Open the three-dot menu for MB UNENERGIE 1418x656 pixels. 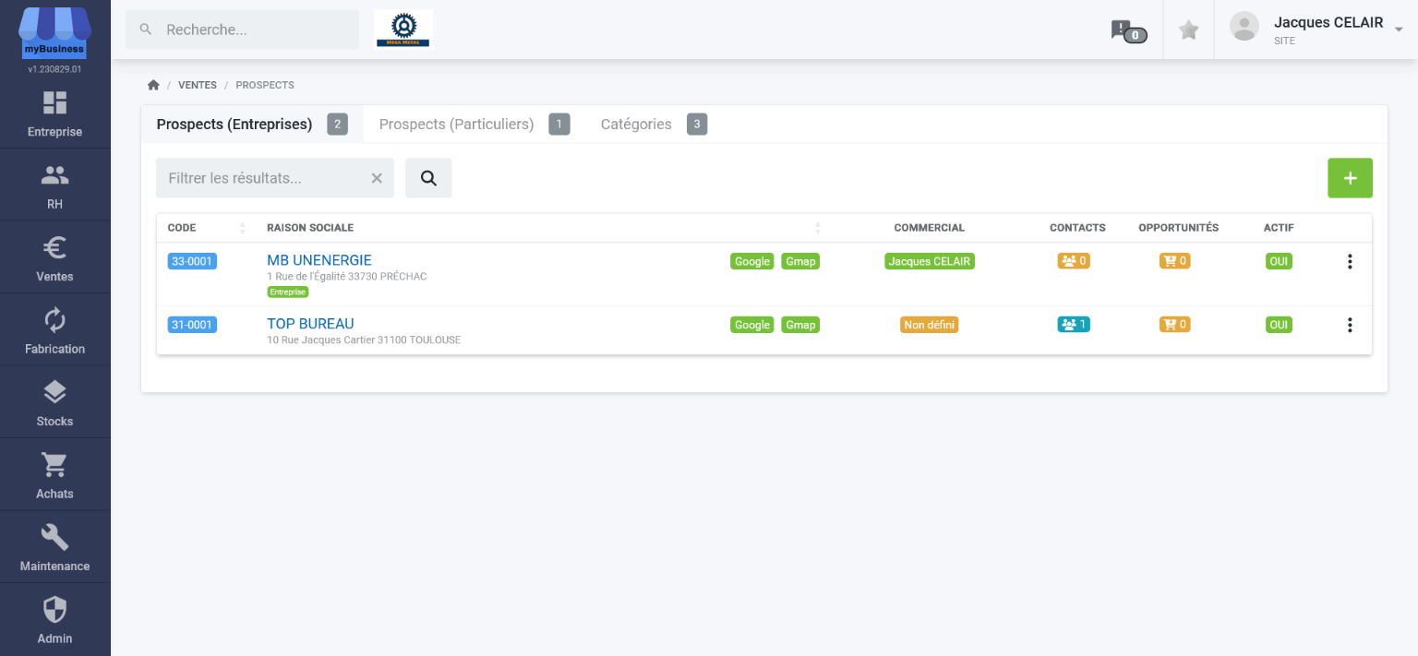pyautogui.click(x=1350, y=261)
